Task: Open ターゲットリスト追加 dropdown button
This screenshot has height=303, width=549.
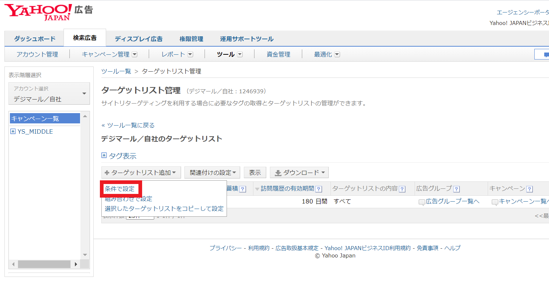Action: 141,173
